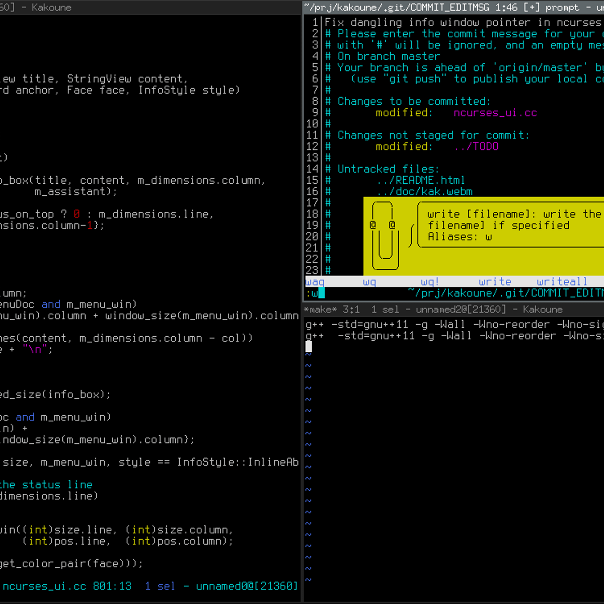This screenshot has height=604, width=604.
Task: Choose writeall in the completion menu
Action: [562, 282]
